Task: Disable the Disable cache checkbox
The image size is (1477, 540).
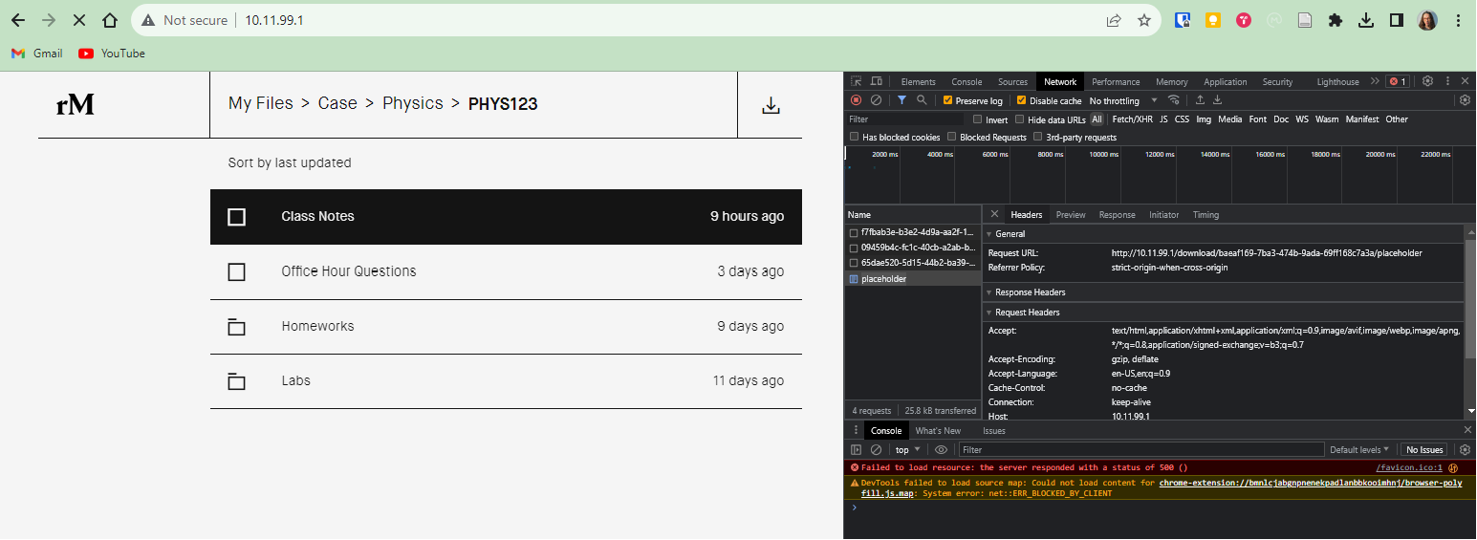Action: point(1021,100)
